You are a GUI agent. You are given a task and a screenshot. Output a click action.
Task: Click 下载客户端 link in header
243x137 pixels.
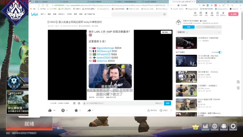pos(90,14)
